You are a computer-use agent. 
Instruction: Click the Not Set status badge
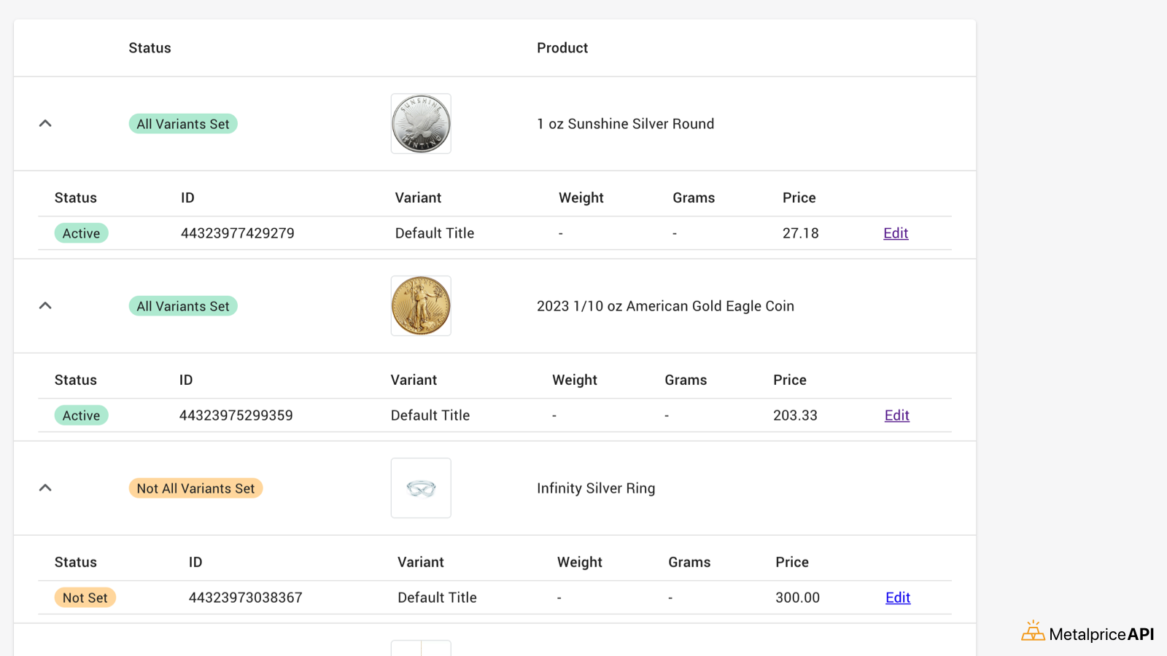(x=85, y=597)
